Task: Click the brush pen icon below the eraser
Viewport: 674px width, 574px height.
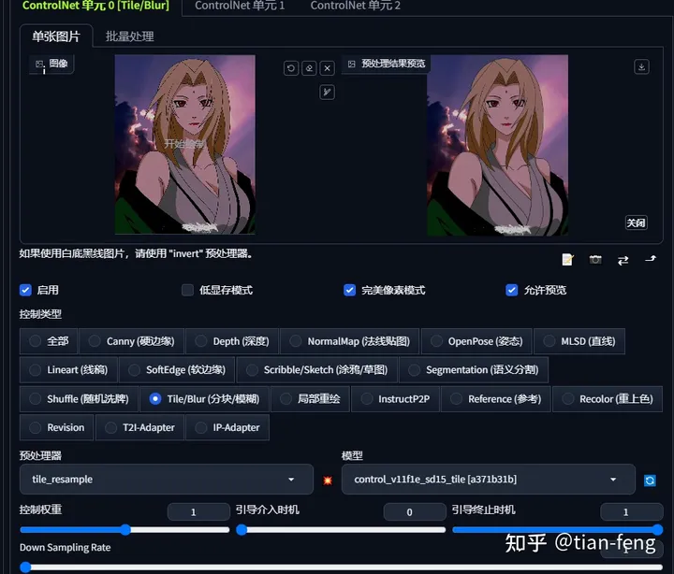Action: [327, 92]
